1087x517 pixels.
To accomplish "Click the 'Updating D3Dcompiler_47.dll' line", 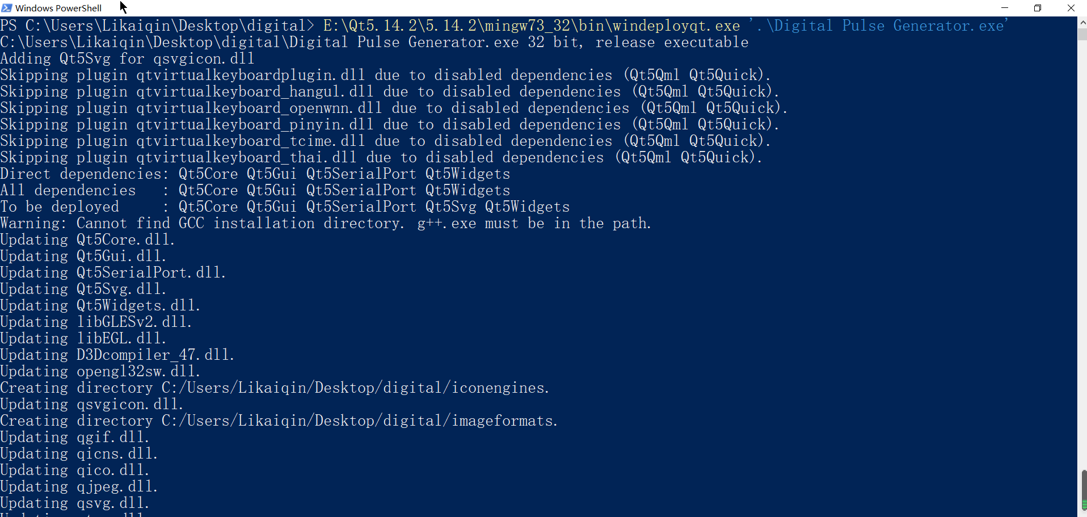I will (117, 355).
